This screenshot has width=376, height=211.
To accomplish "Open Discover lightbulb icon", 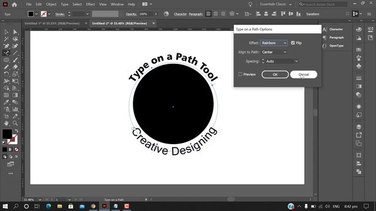I will 250,4.
